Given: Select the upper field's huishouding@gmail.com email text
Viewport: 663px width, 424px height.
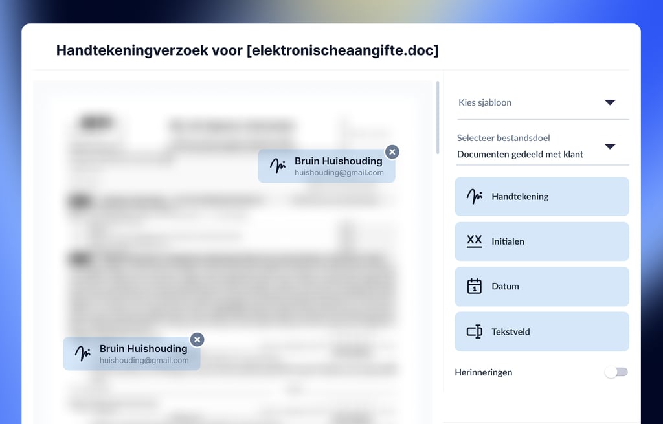Looking at the screenshot, I should 339,173.
